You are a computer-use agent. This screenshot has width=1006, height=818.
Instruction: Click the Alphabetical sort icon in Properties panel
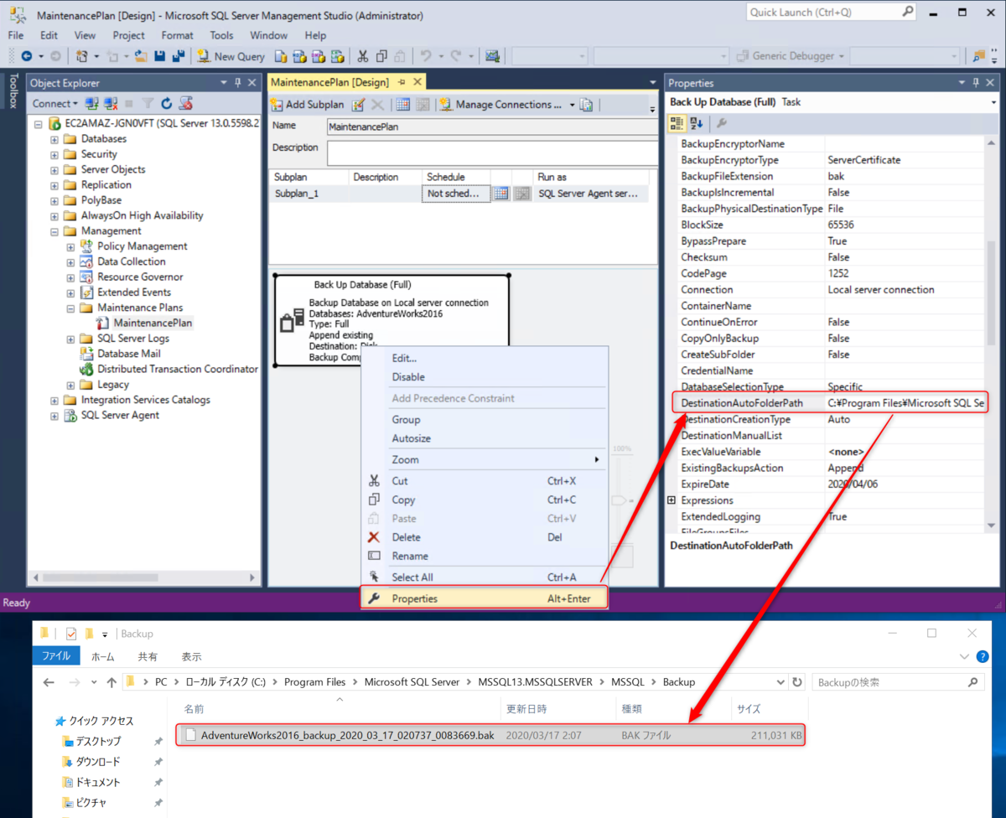click(x=696, y=123)
